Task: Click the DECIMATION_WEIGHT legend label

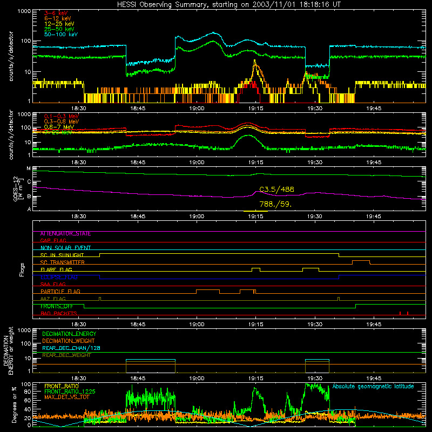Action: tap(69, 341)
